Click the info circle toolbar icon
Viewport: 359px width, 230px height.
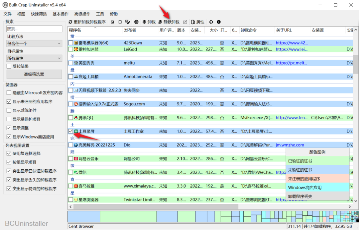(x=219, y=22)
